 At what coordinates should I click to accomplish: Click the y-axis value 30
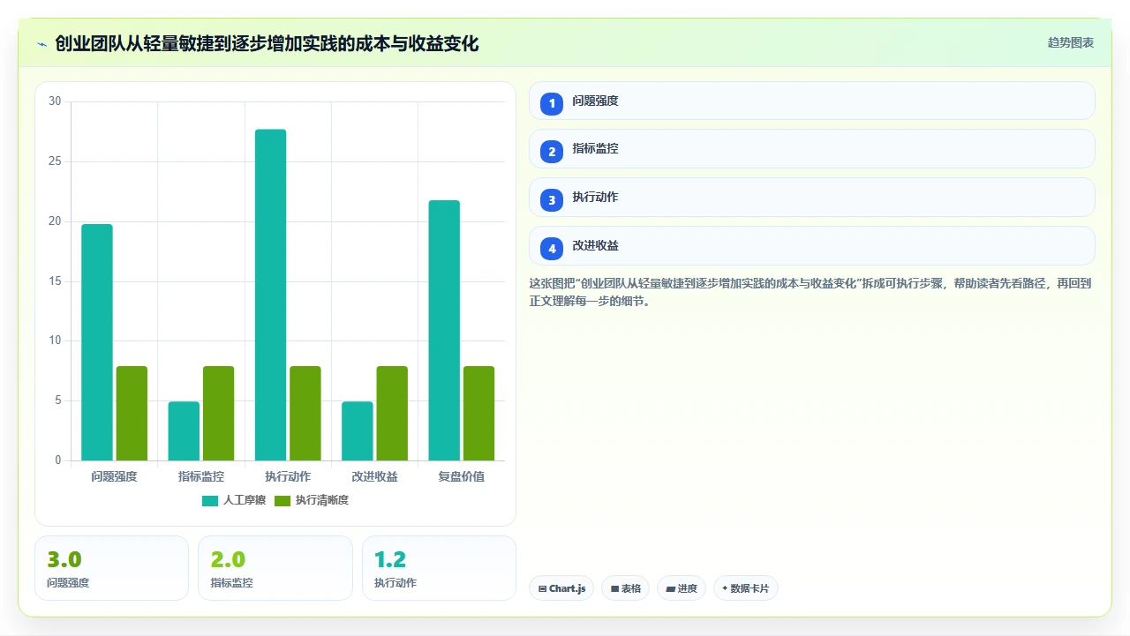click(55, 101)
